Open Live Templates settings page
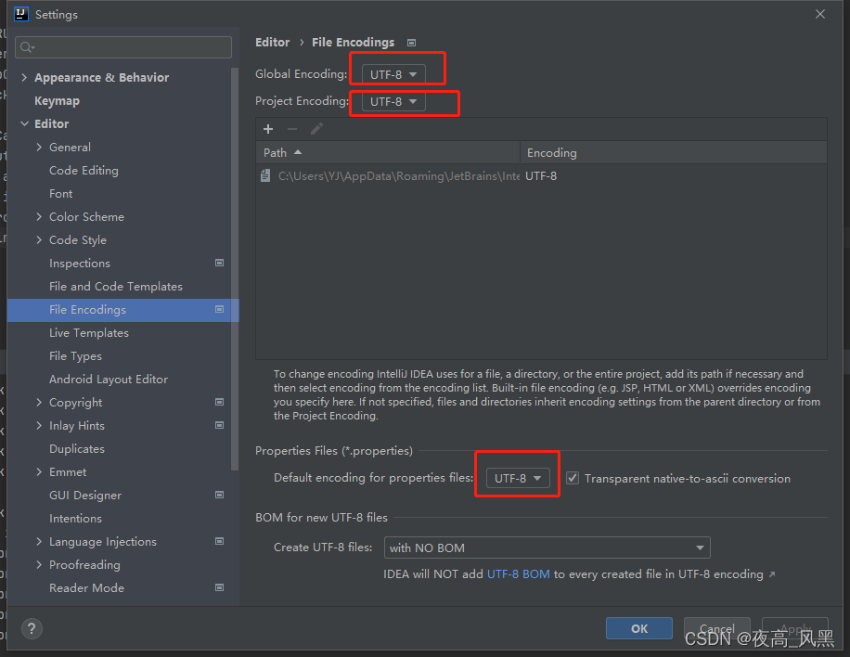850x657 pixels. pyautogui.click(x=89, y=333)
